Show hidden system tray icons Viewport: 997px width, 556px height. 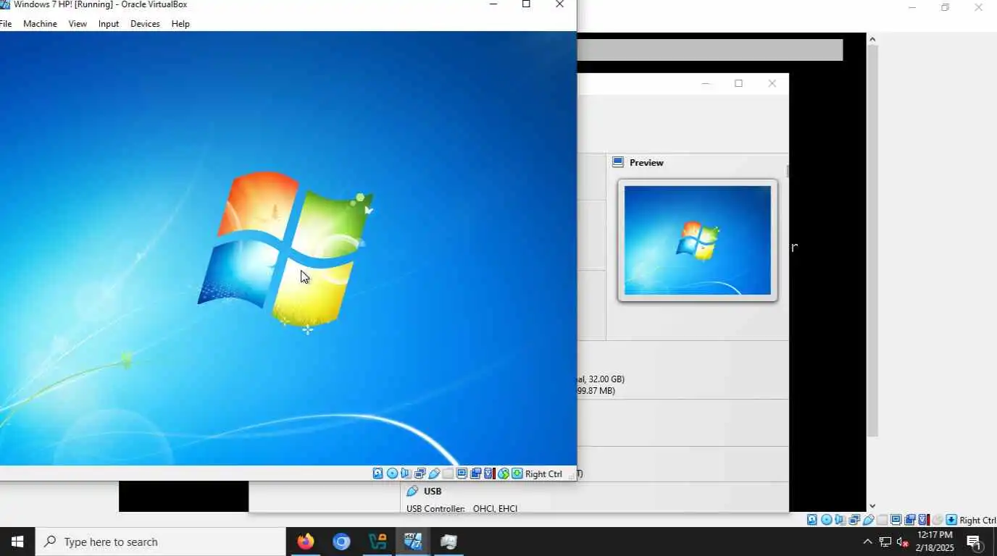867,542
